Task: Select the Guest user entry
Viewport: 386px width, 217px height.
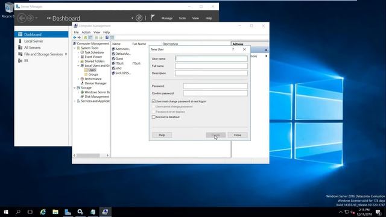Action: coord(118,58)
